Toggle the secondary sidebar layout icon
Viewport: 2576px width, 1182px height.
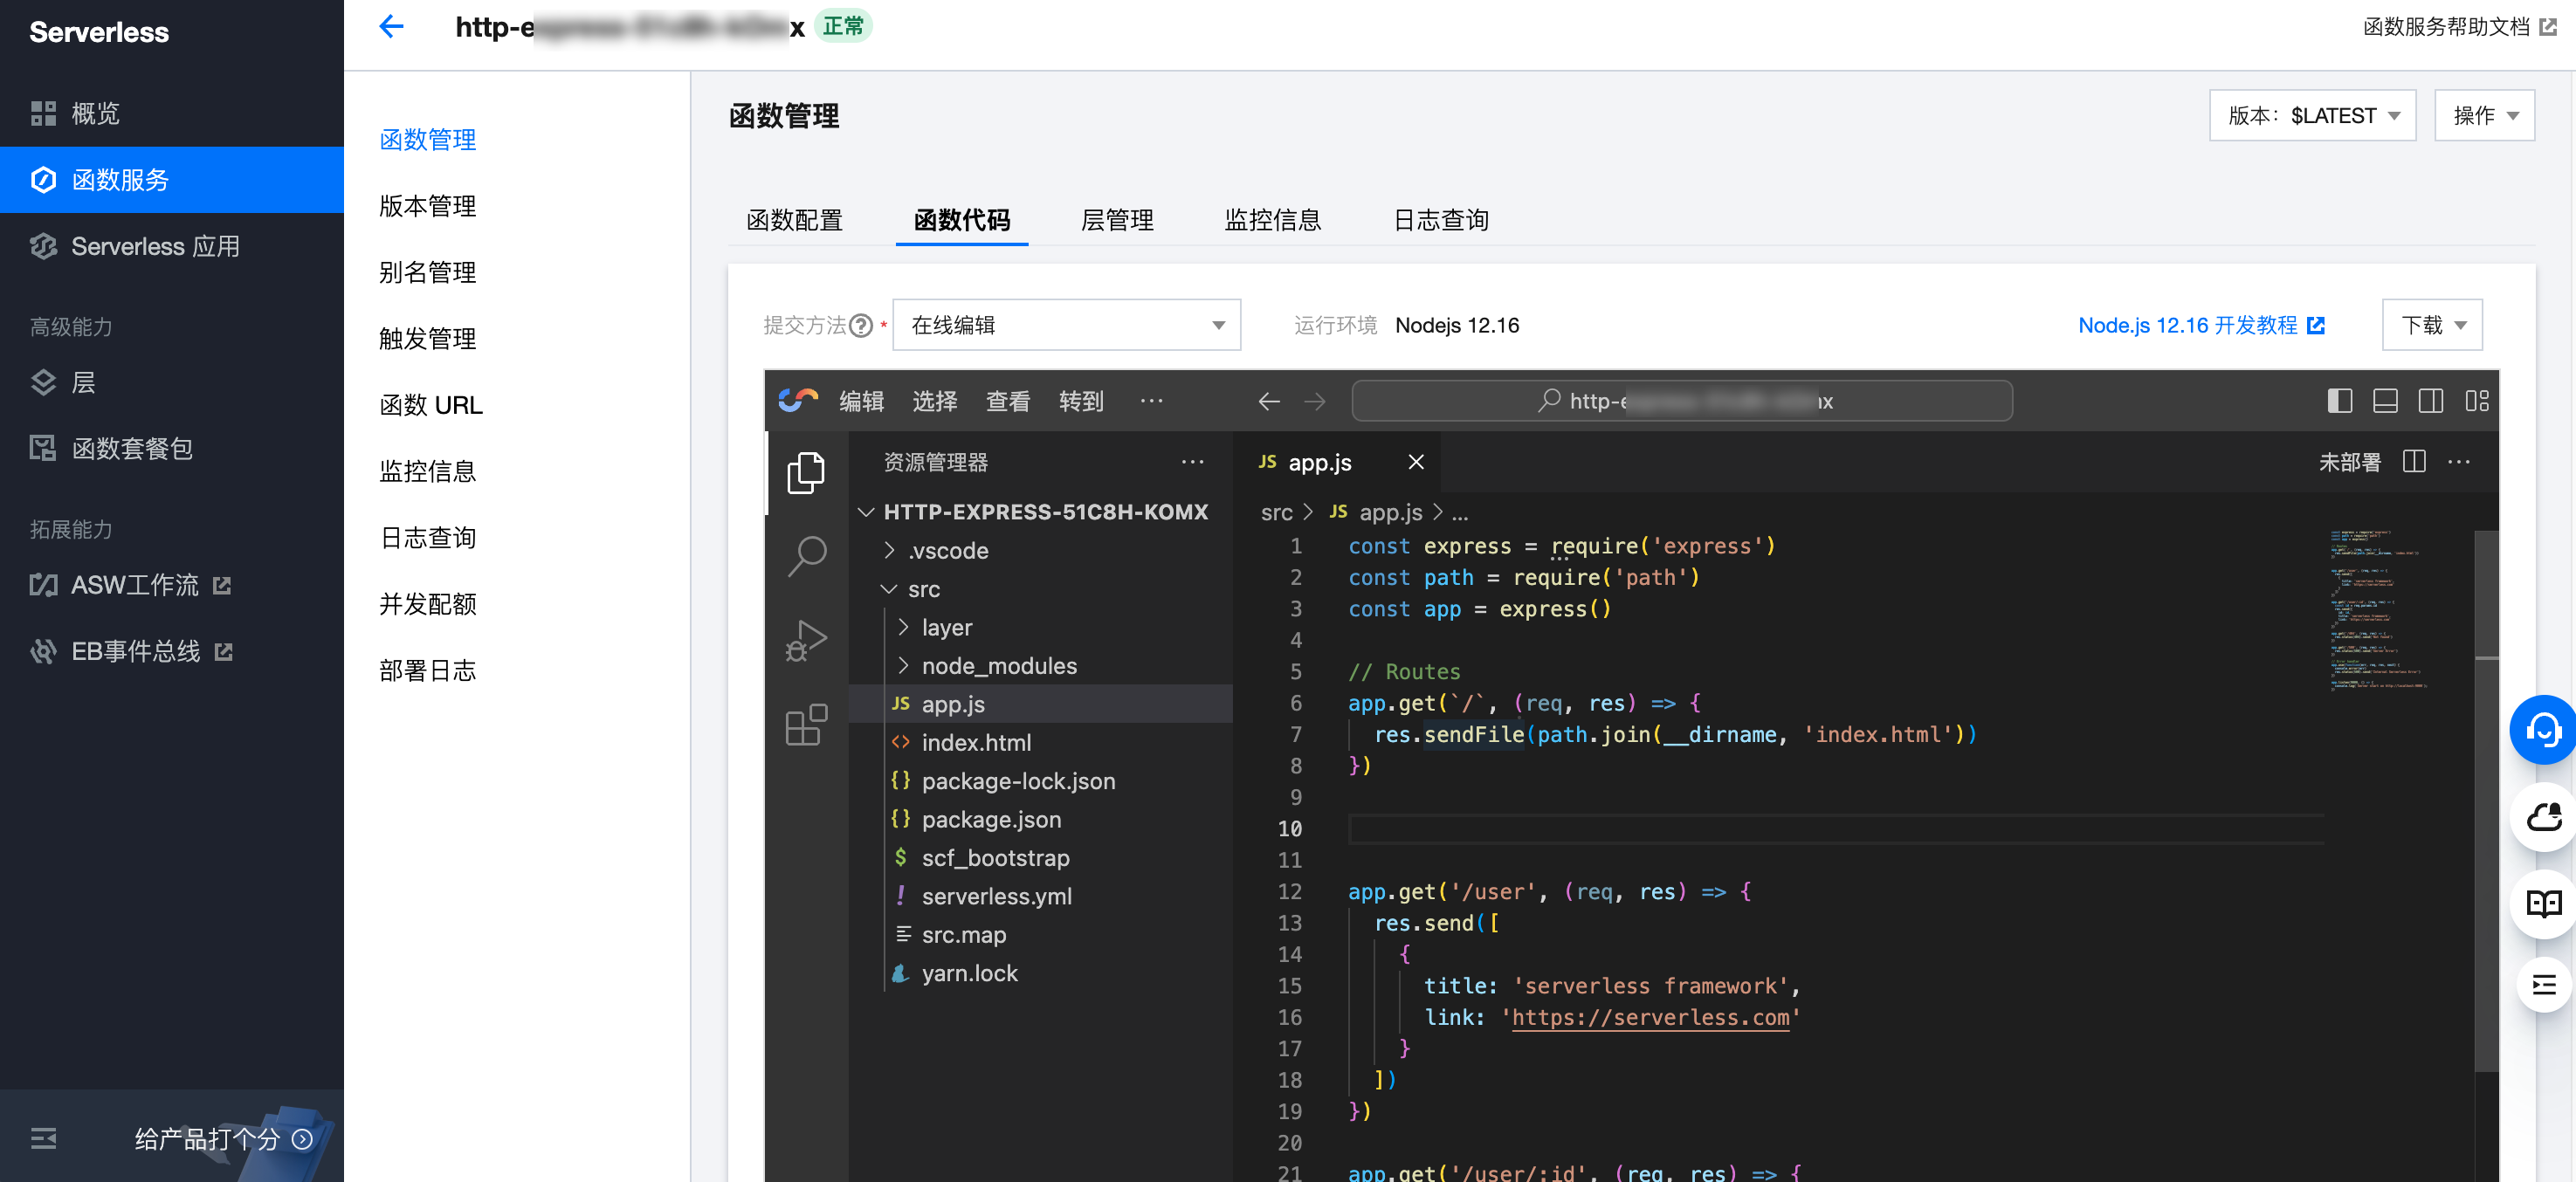[2430, 401]
